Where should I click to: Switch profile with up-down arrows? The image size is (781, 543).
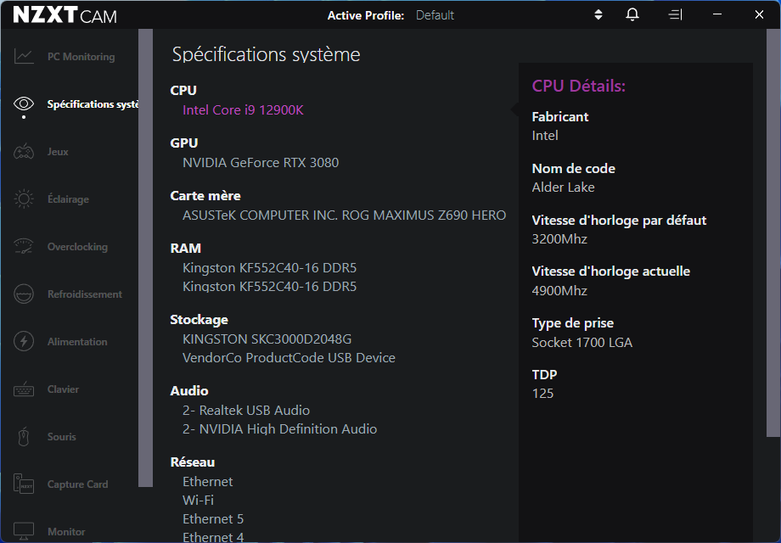598,15
